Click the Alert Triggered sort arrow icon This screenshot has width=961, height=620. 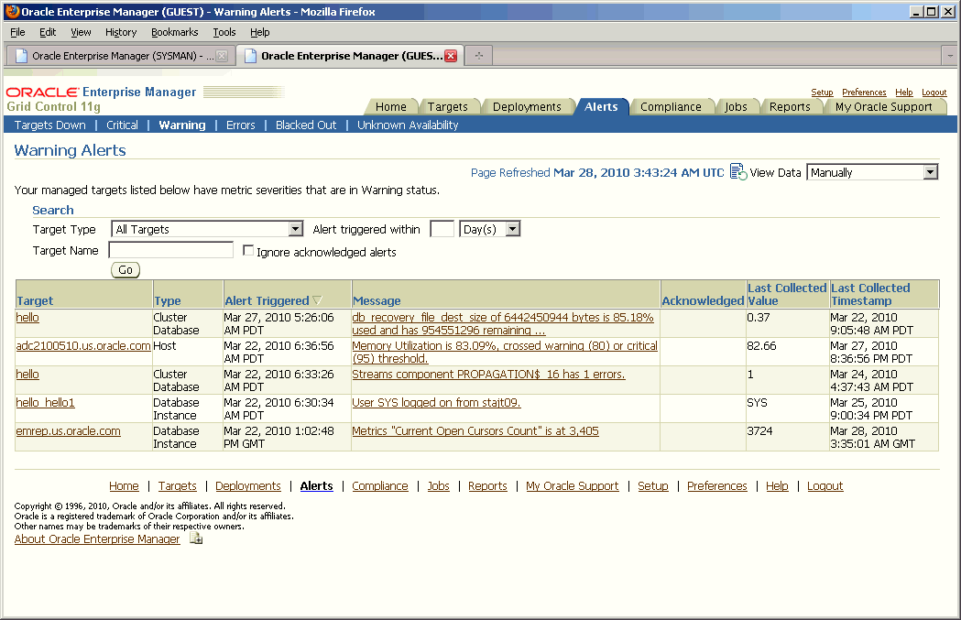[x=317, y=300]
